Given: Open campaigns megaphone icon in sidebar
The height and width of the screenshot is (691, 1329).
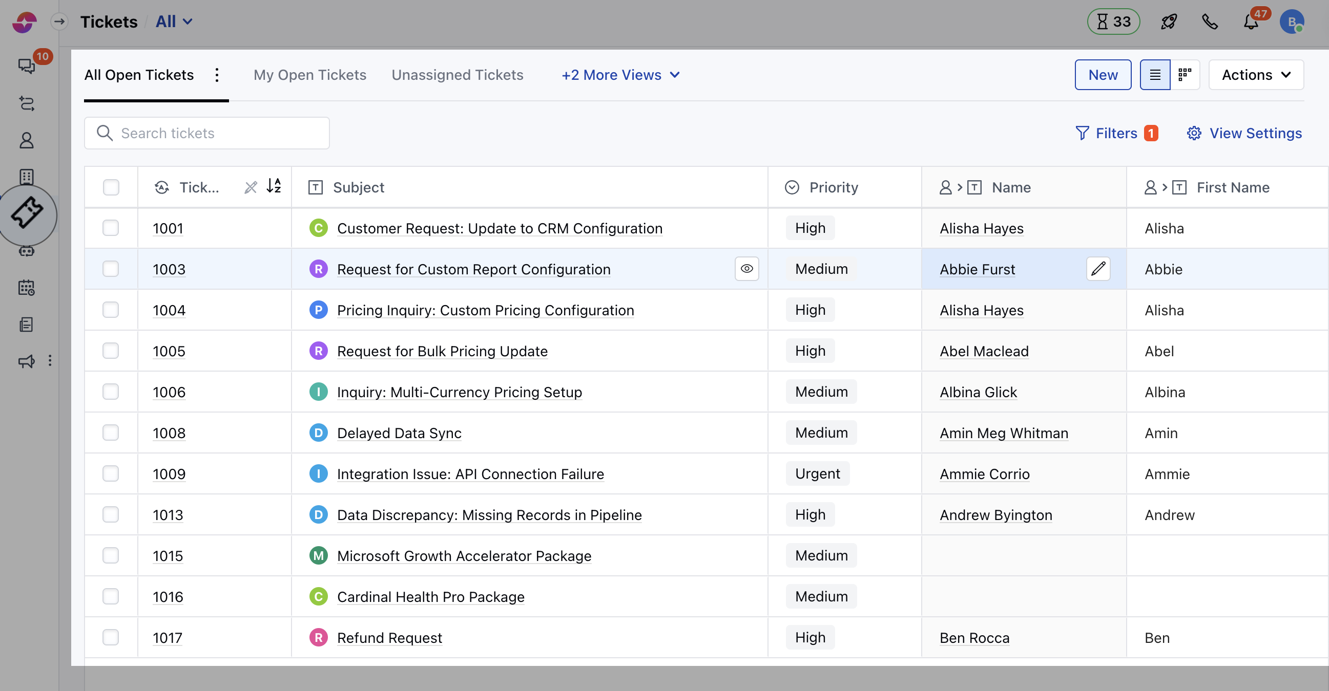Looking at the screenshot, I should coord(27,361).
